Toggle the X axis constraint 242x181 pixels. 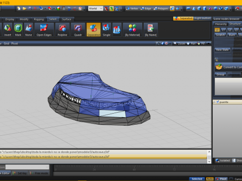click(106, 9)
